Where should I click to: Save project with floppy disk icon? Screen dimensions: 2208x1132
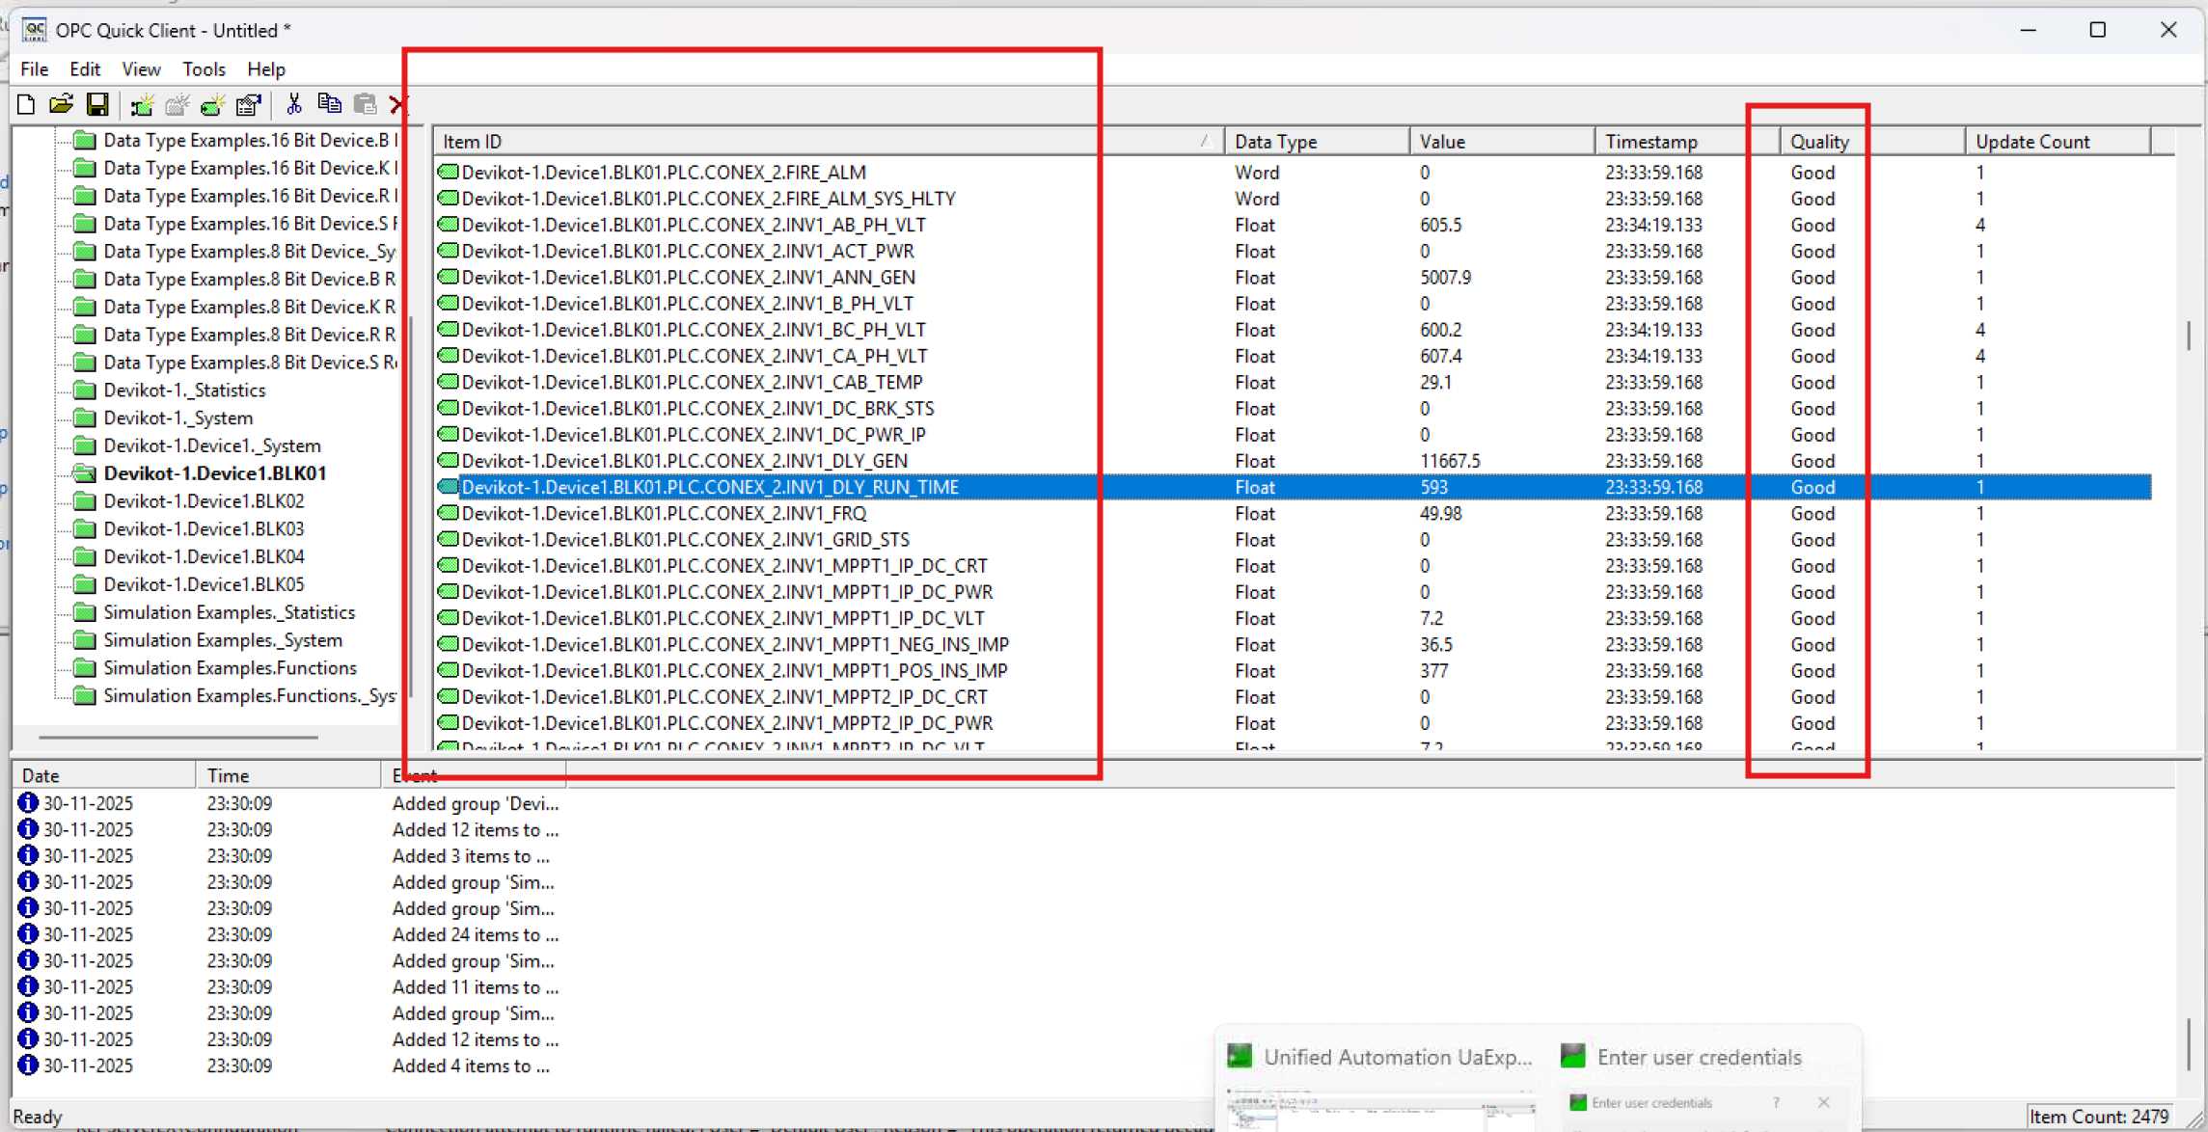(97, 104)
